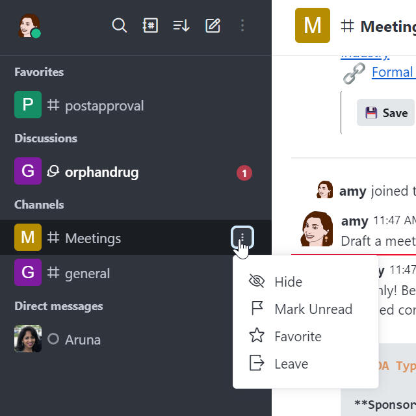
Task: Open the Formal link in message
Action: (x=393, y=71)
